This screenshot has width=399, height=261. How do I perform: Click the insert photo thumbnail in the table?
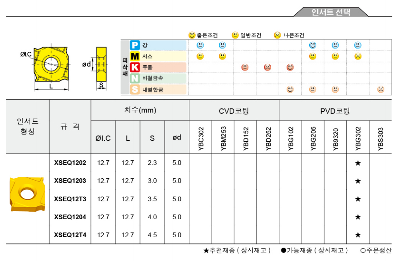point(27,194)
